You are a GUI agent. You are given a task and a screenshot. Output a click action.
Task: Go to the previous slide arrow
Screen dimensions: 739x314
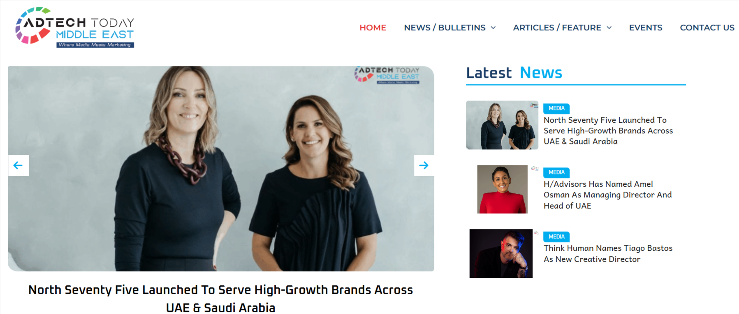tap(19, 165)
